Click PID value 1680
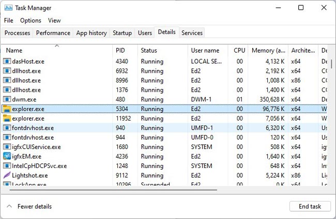336x219 pixels. tap(121, 147)
